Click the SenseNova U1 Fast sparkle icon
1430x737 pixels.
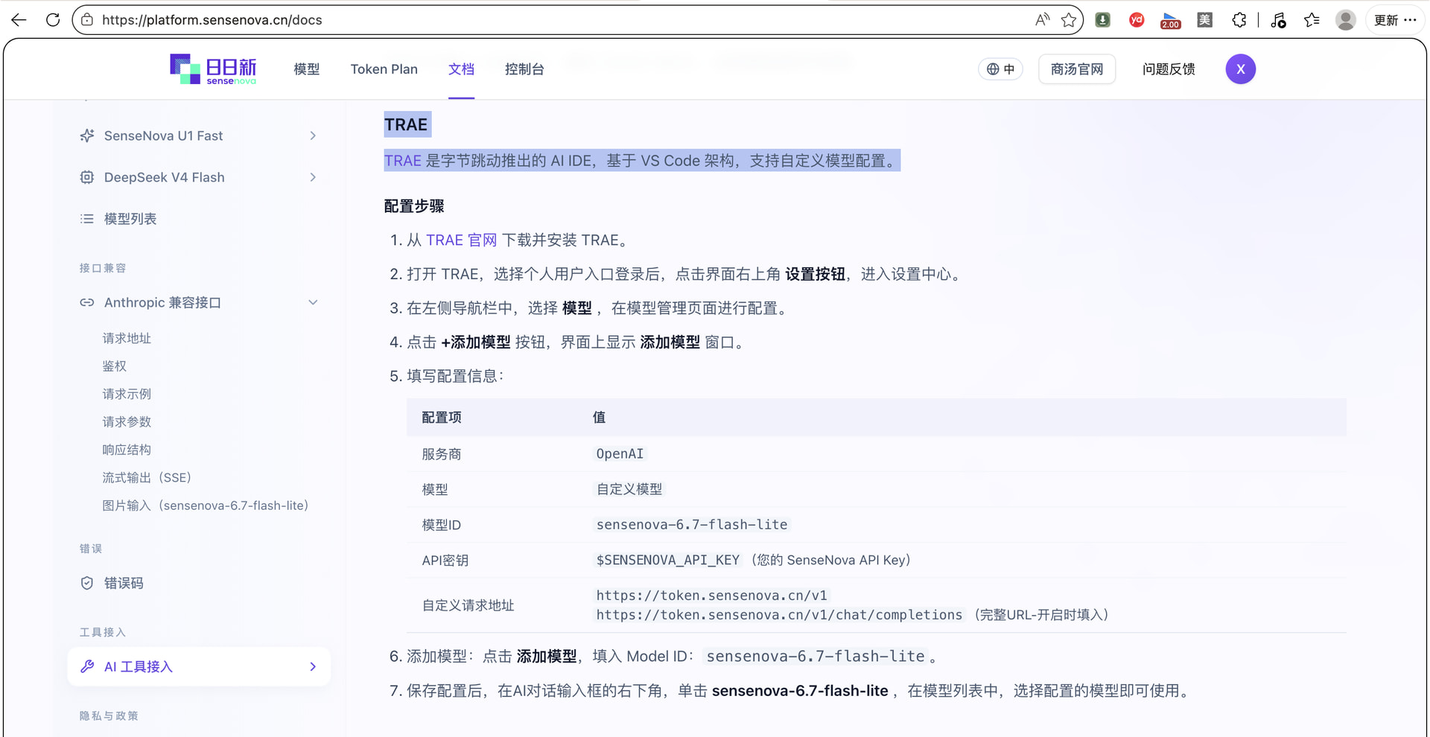click(87, 135)
